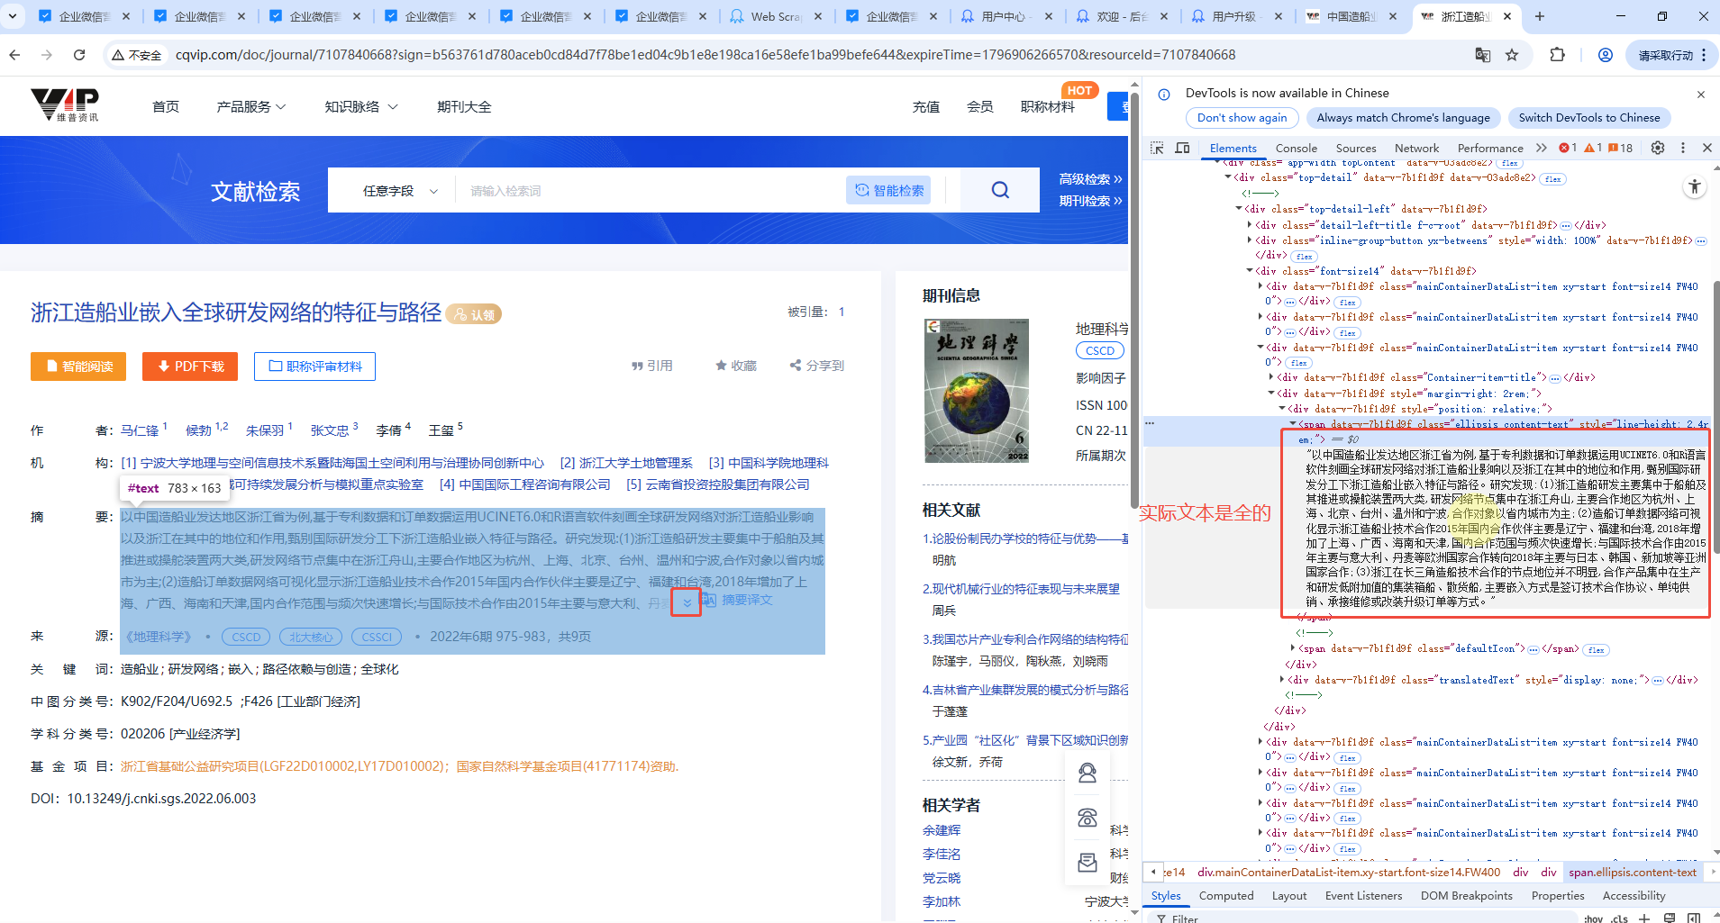Image resolution: width=1720 pixels, height=923 pixels.
Task: Dismiss the DevTools language notification
Action: pyautogui.click(x=1700, y=94)
